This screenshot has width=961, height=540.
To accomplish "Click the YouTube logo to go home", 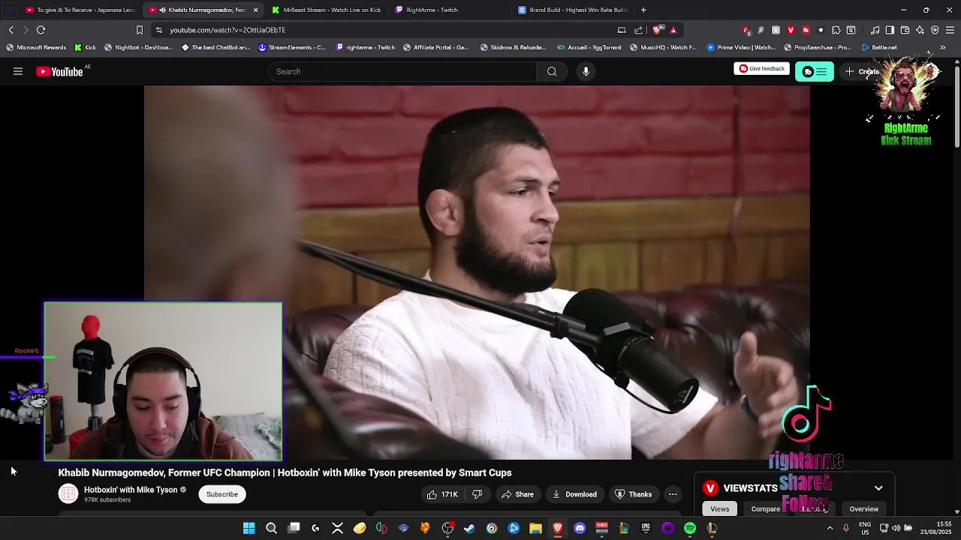I will pyautogui.click(x=59, y=71).
